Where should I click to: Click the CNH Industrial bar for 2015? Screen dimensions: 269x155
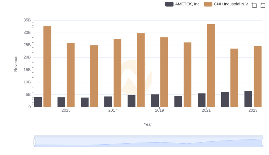tap(71, 75)
